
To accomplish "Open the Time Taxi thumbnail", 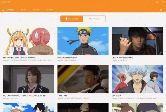I will click(83, 79).
